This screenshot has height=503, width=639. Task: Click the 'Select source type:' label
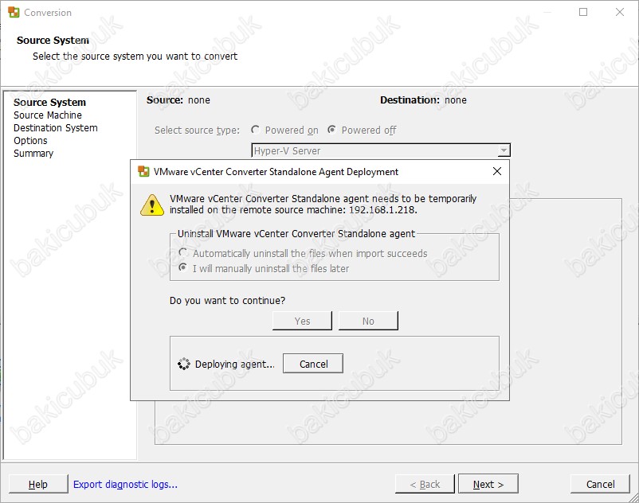pyautogui.click(x=198, y=131)
